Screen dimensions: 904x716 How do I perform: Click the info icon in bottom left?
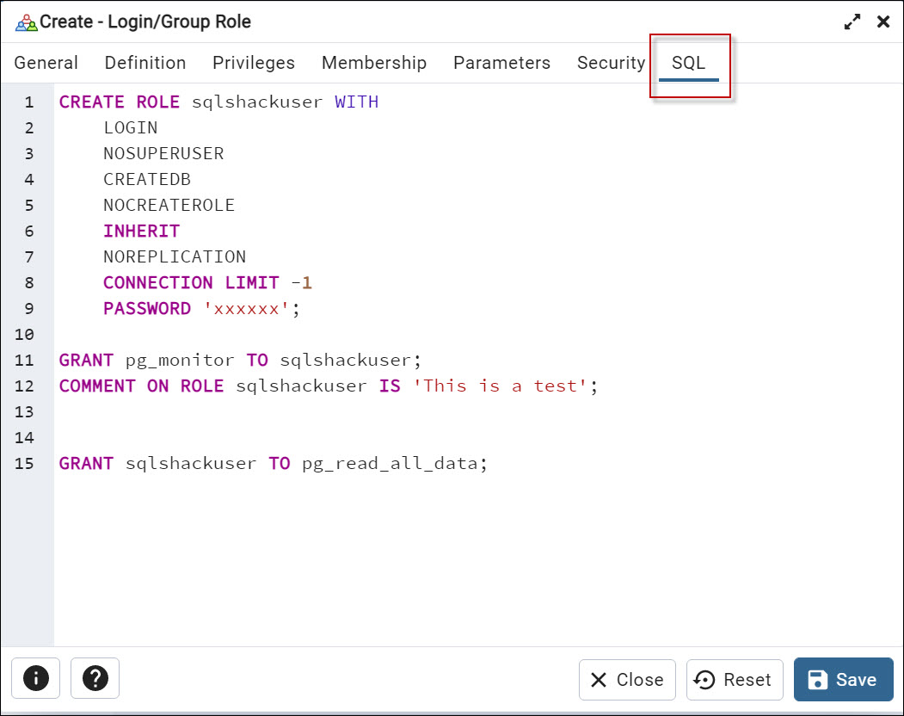(x=35, y=679)
